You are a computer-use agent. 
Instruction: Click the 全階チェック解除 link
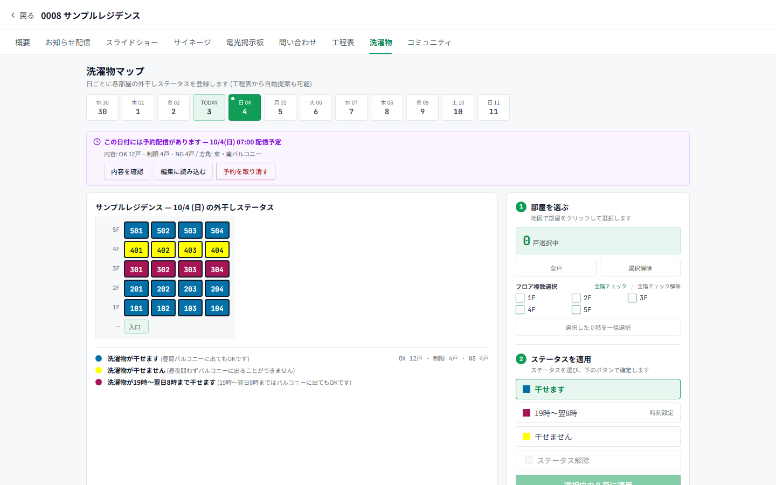click(659, 286)
